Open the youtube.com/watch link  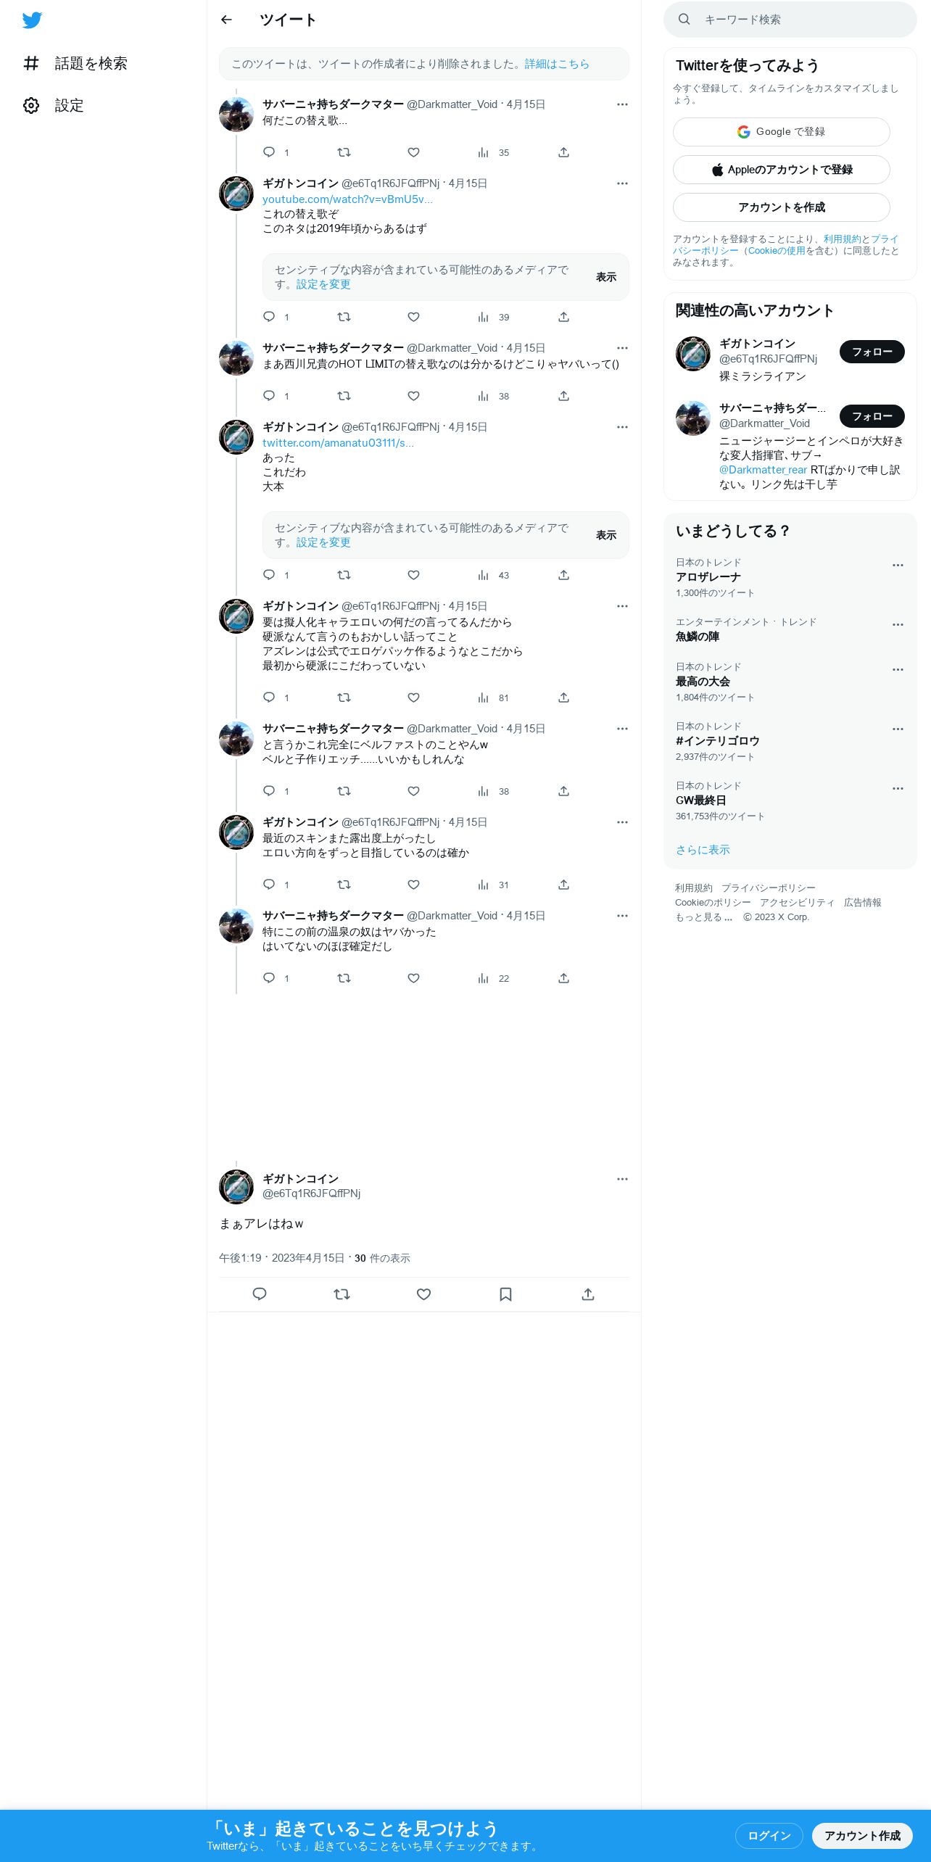click(347, 199)
